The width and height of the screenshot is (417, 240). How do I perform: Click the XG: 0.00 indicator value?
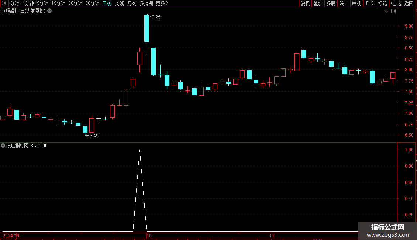pos(39,145)
